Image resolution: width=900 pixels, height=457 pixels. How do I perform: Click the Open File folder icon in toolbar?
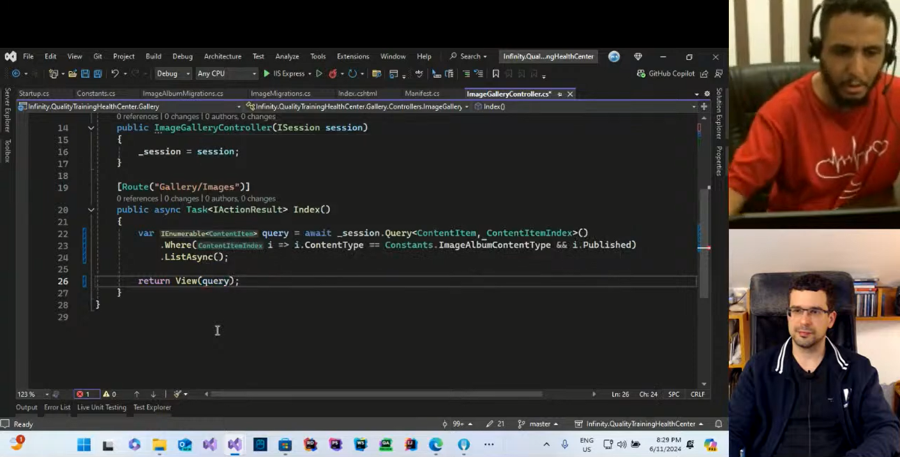(x=72, y=74)
